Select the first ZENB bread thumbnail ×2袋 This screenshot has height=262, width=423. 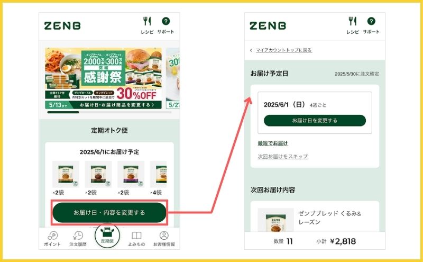(x=66, y=174)
